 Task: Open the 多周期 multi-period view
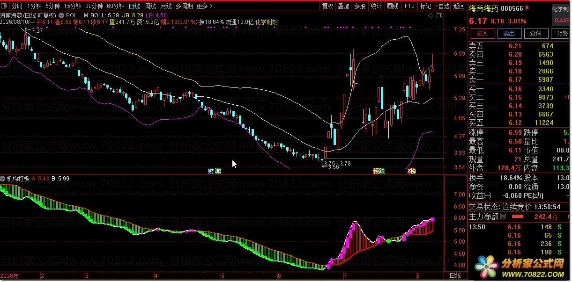[184, 6]
